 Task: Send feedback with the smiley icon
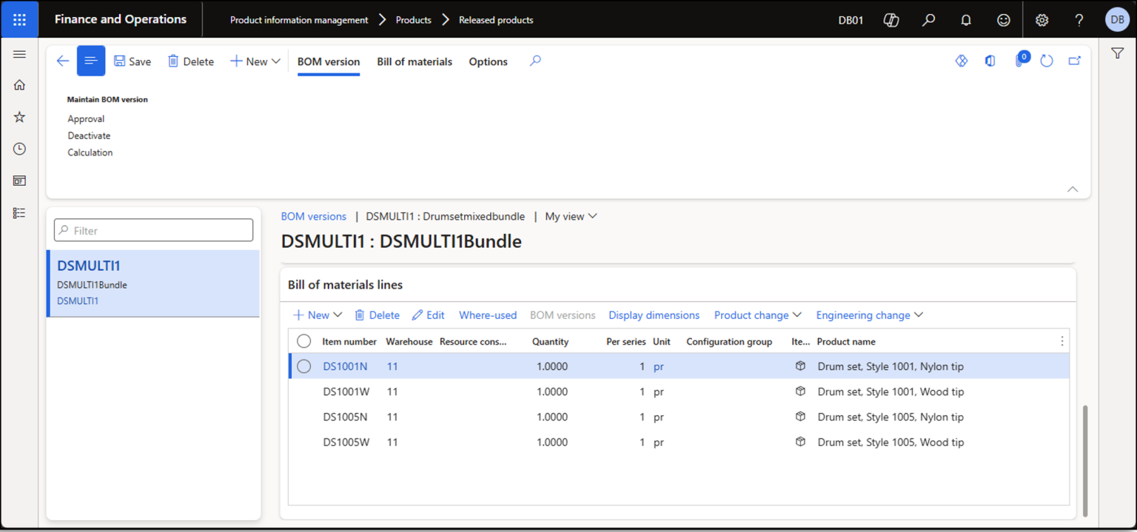pos(1003,20)
